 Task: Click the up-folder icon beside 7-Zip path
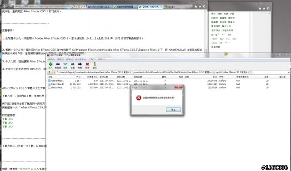(x=50, y=73)
